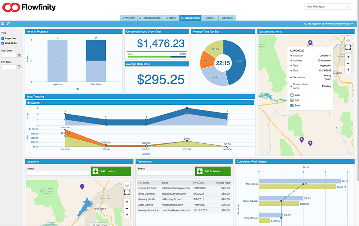The width and height of the screenshot is (359, 226).
Task: Open the Start Date calendar picker
Action: pos(19,55)
